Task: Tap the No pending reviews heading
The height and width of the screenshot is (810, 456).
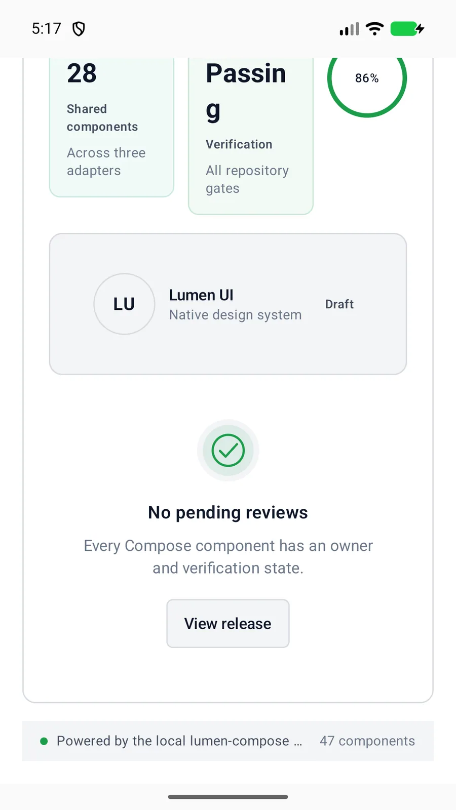Action: 228,513
